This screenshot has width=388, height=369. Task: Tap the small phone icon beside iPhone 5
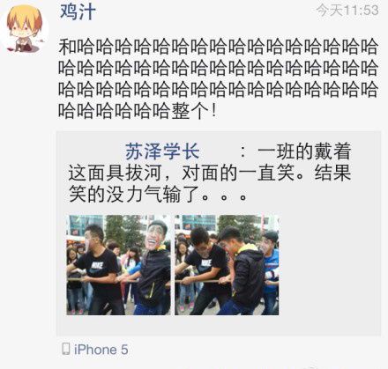[66, 349]
